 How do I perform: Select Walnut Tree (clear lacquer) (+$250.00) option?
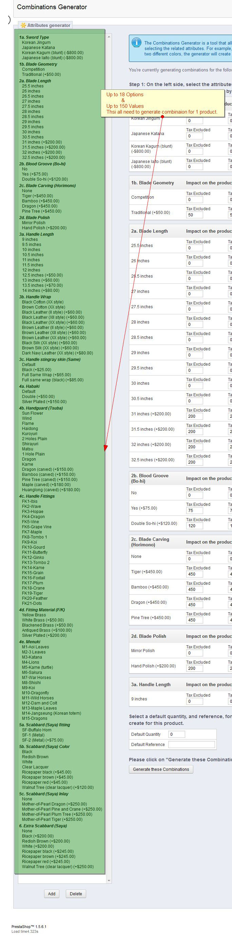[x=58, y=867]
